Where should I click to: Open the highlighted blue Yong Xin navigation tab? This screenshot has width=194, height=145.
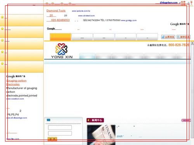click(x=87, y=56)
